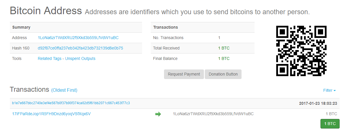Click the Hash 160 value link

pyautogui.click(x=80, y=48)
